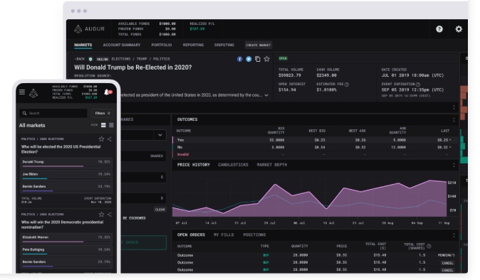
Task: Select the No outcome row
Action: tap(315, 148)
